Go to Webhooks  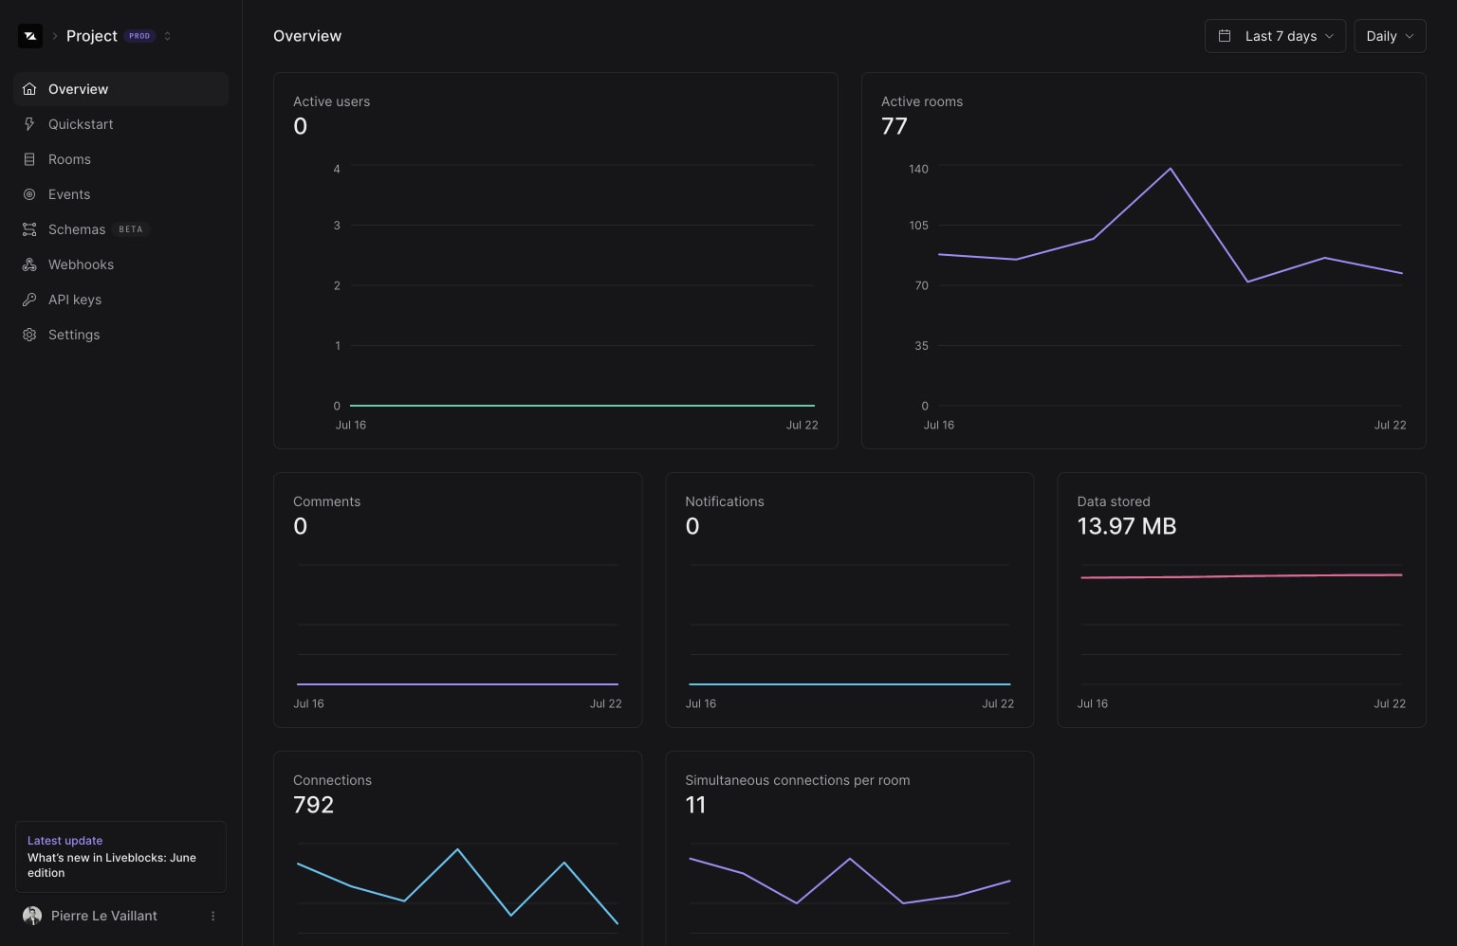(x=121, y=264)
